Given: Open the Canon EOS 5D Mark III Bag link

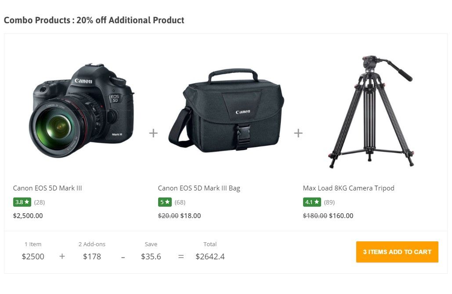Looking at the screenshot, I should click(x=199, y=188).
